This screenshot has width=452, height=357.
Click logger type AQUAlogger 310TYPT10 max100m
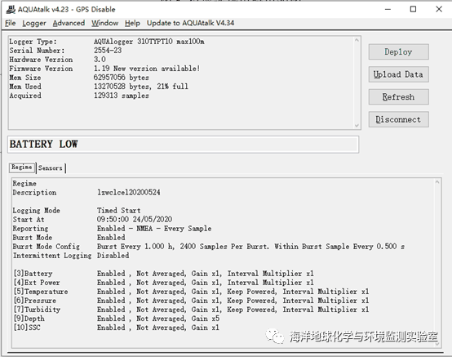point(149,42)
